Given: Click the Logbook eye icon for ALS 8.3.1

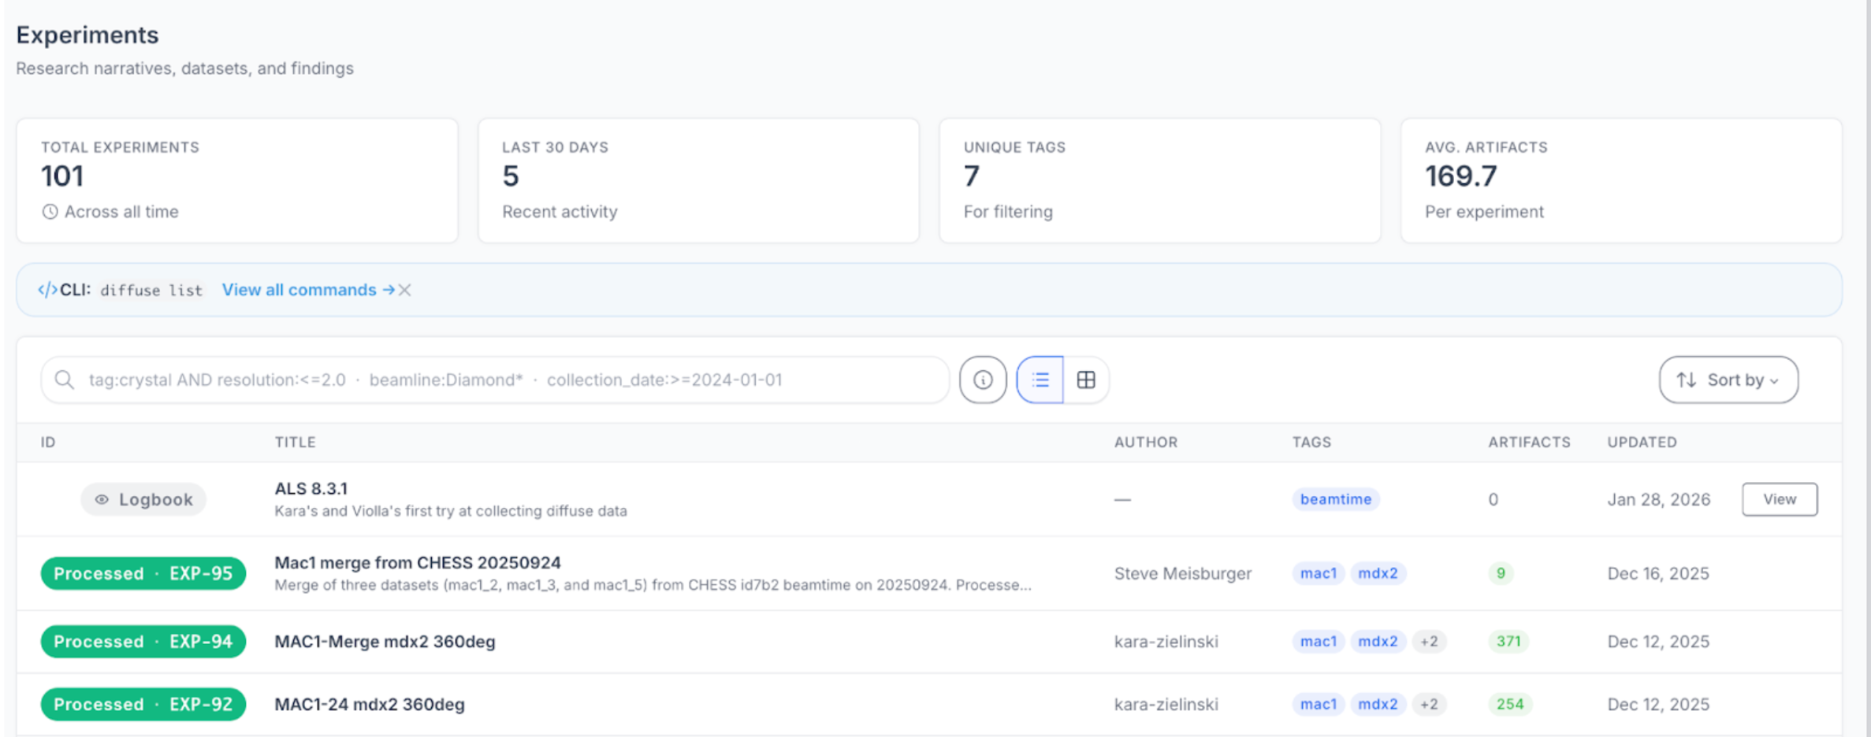Looking at the screenshot, I should (x=102, y=499).
